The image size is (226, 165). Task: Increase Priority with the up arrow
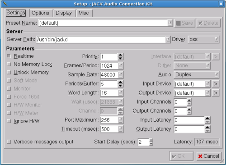point(120,55)
